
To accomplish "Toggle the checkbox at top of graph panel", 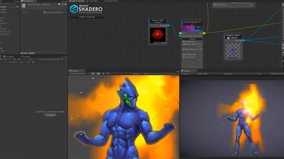I will [x=214, y=5].
